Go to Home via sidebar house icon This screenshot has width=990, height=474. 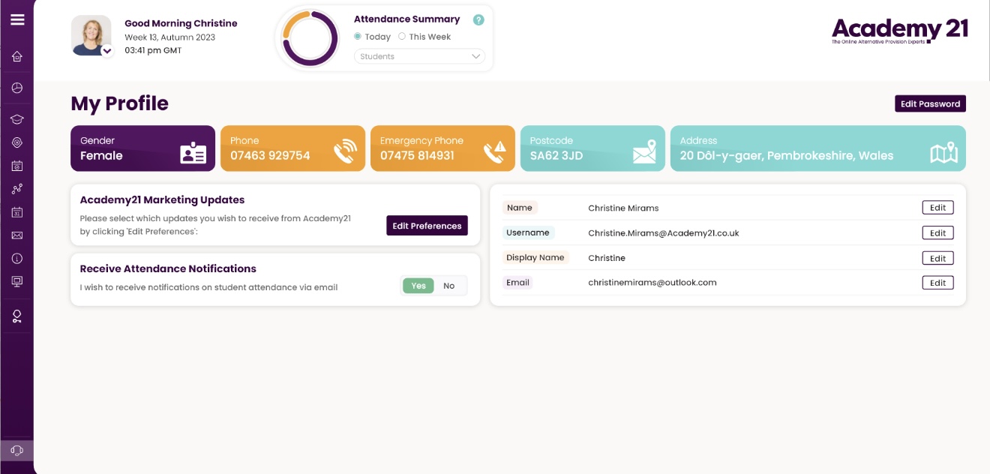point(16,56)
